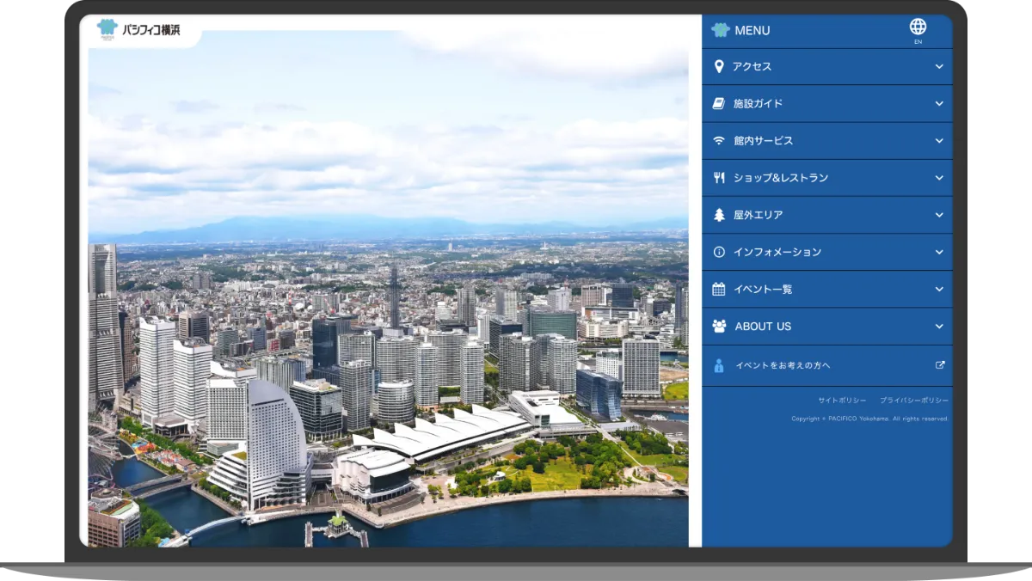
Task: Click the calendar icon beside イベント一覧
Action: click(719, 289)
